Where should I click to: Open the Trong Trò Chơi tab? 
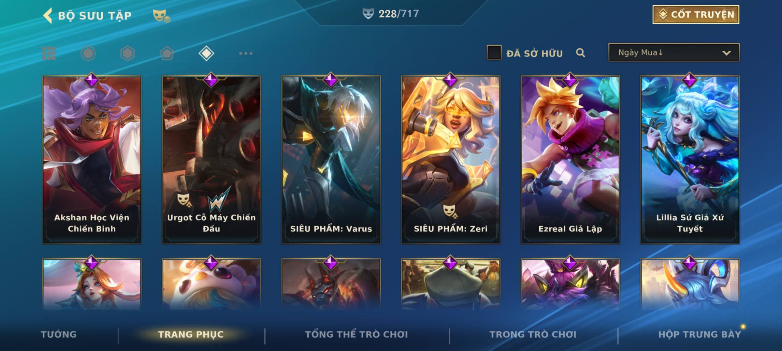pos(533,334)
